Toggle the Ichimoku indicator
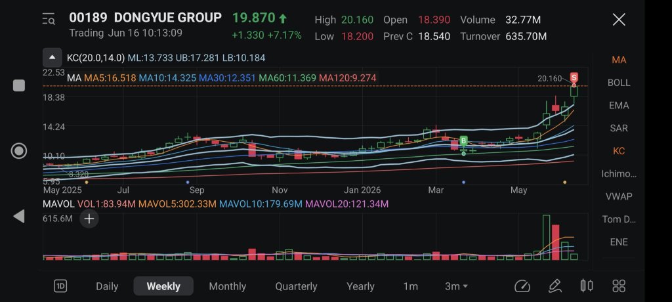672x302 pixels. tap(619, 174)
